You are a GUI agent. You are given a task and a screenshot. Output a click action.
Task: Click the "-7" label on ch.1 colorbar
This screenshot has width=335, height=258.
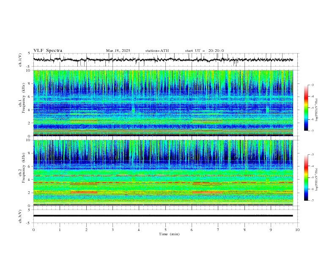312,131
